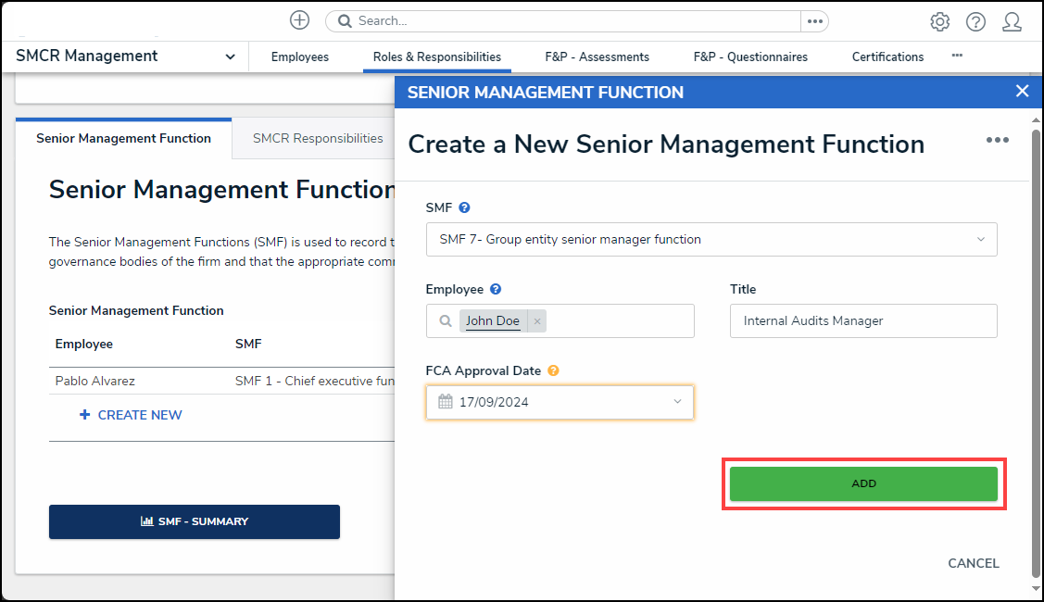1044x602 pixels.
Task: Expand the SMCR Management application dropdown
Action: pyautogui.click(x=230, y=56)
